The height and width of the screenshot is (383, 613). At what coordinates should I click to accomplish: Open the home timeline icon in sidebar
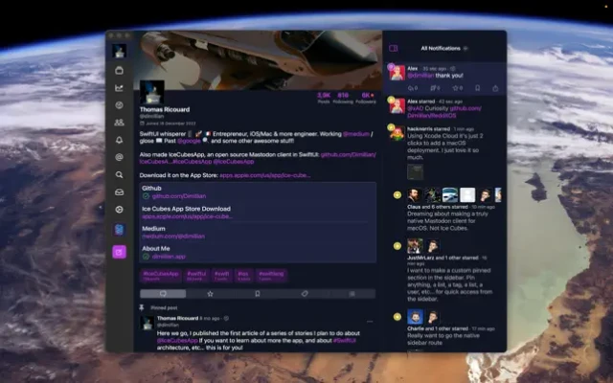(x=119, y=70)
